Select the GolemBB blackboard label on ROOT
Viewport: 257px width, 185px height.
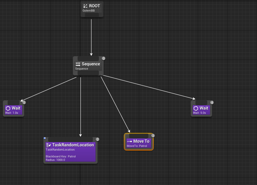click(x=89, y=11)
